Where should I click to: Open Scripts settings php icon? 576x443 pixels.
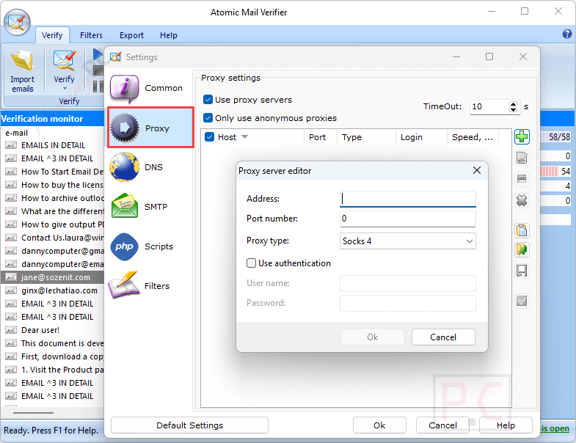click(x=125, y=246)
